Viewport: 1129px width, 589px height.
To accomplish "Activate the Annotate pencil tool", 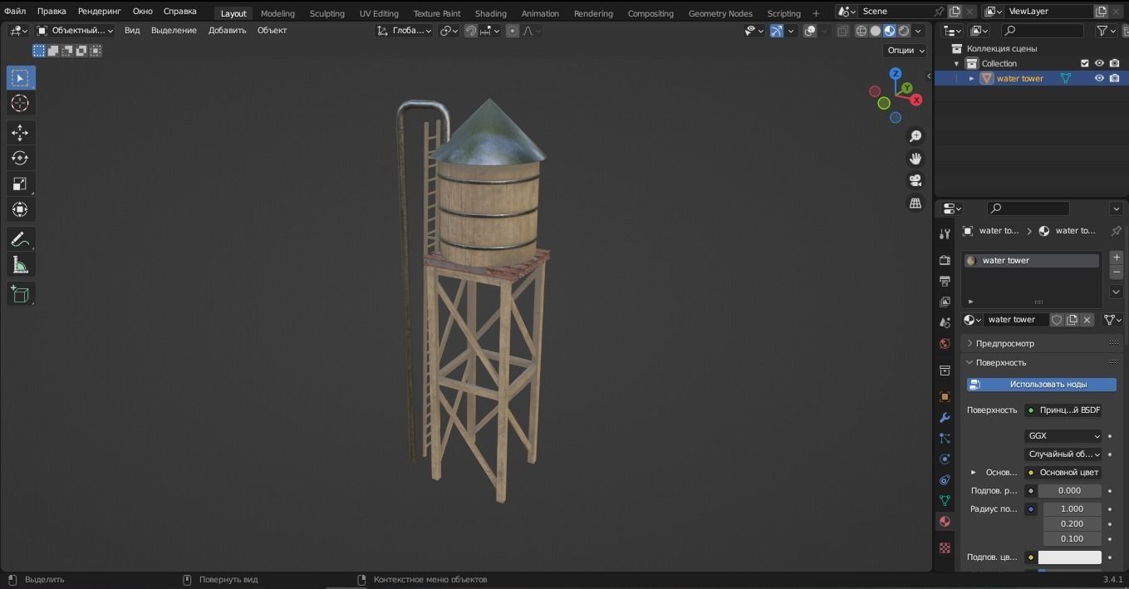I will (x=21, y=239).
